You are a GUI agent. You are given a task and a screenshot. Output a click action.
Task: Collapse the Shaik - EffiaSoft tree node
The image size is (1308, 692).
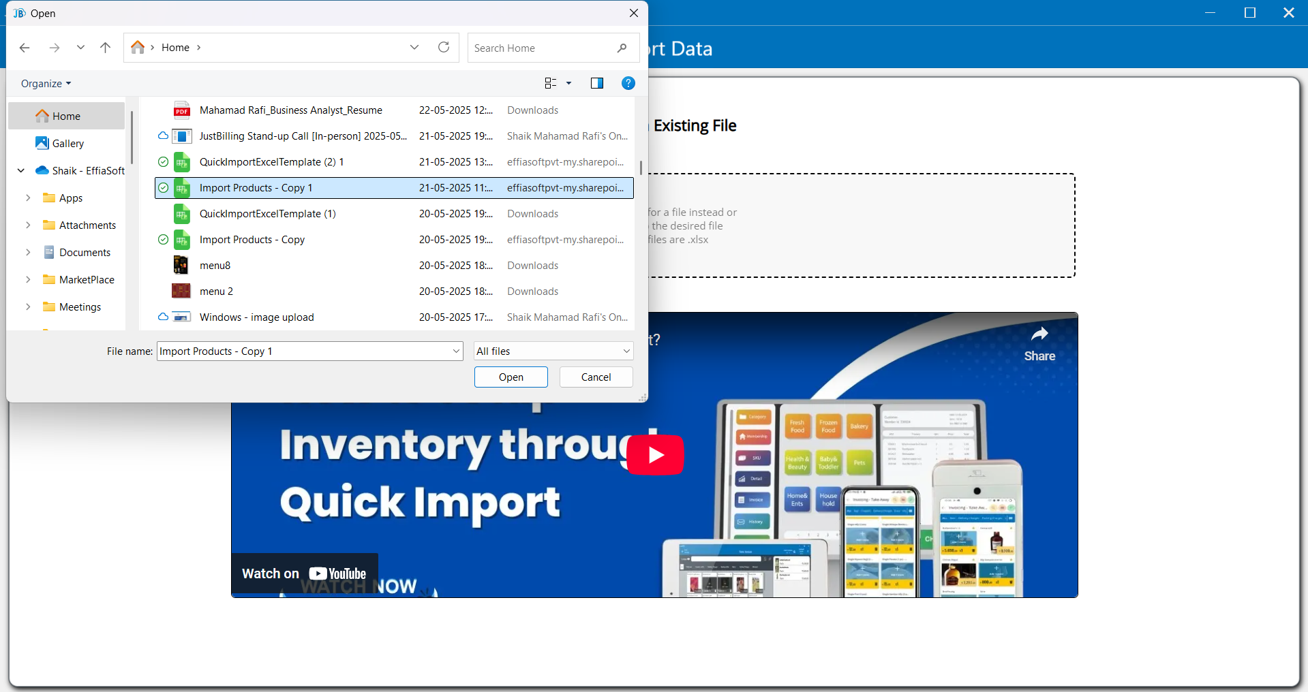[x=21, y=170]
